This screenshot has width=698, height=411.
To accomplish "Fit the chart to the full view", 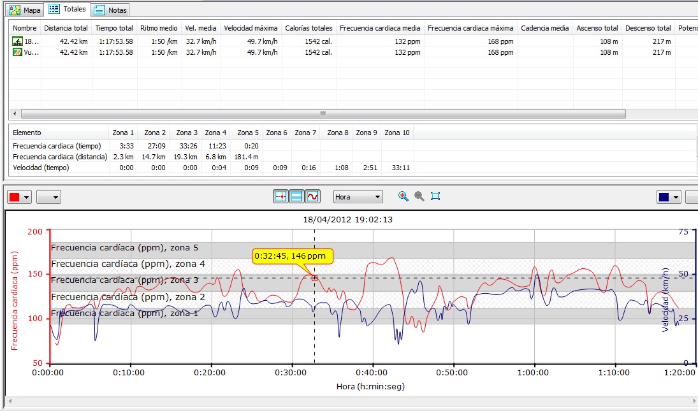I will [435, 196].
